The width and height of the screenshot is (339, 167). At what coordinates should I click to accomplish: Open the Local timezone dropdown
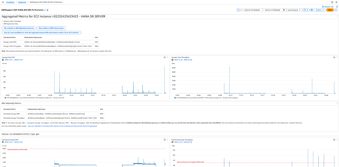coord(294,10)
